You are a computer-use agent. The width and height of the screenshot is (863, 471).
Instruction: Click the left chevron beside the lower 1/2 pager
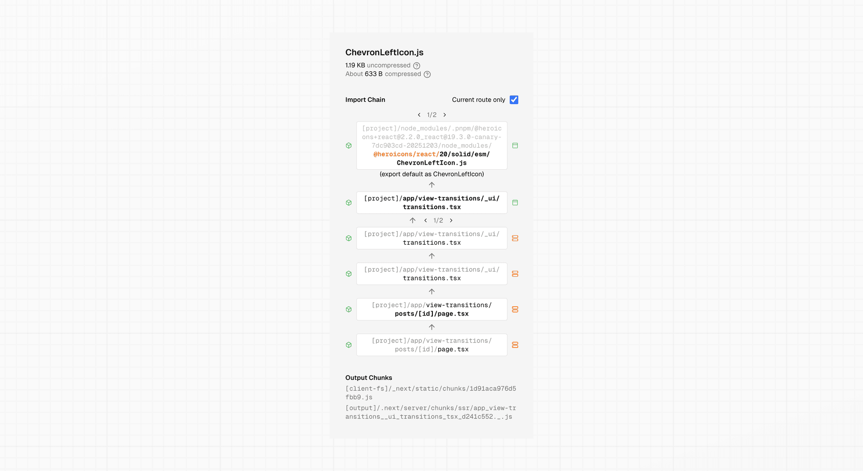tap(425, 220)
